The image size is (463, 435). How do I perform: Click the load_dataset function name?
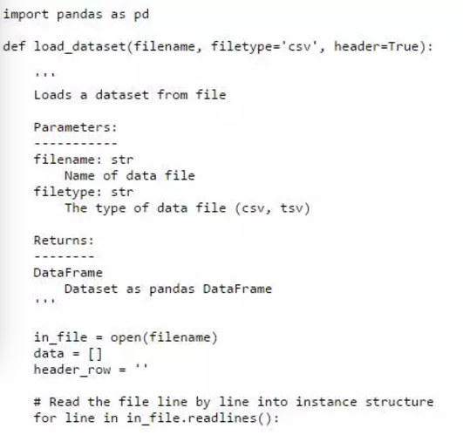80,46
